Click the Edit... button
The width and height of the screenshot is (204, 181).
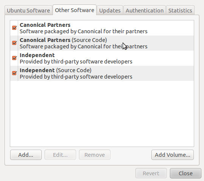(60, 155)
